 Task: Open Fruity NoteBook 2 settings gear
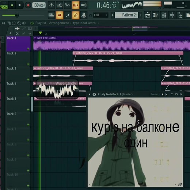tap(94, 94)
